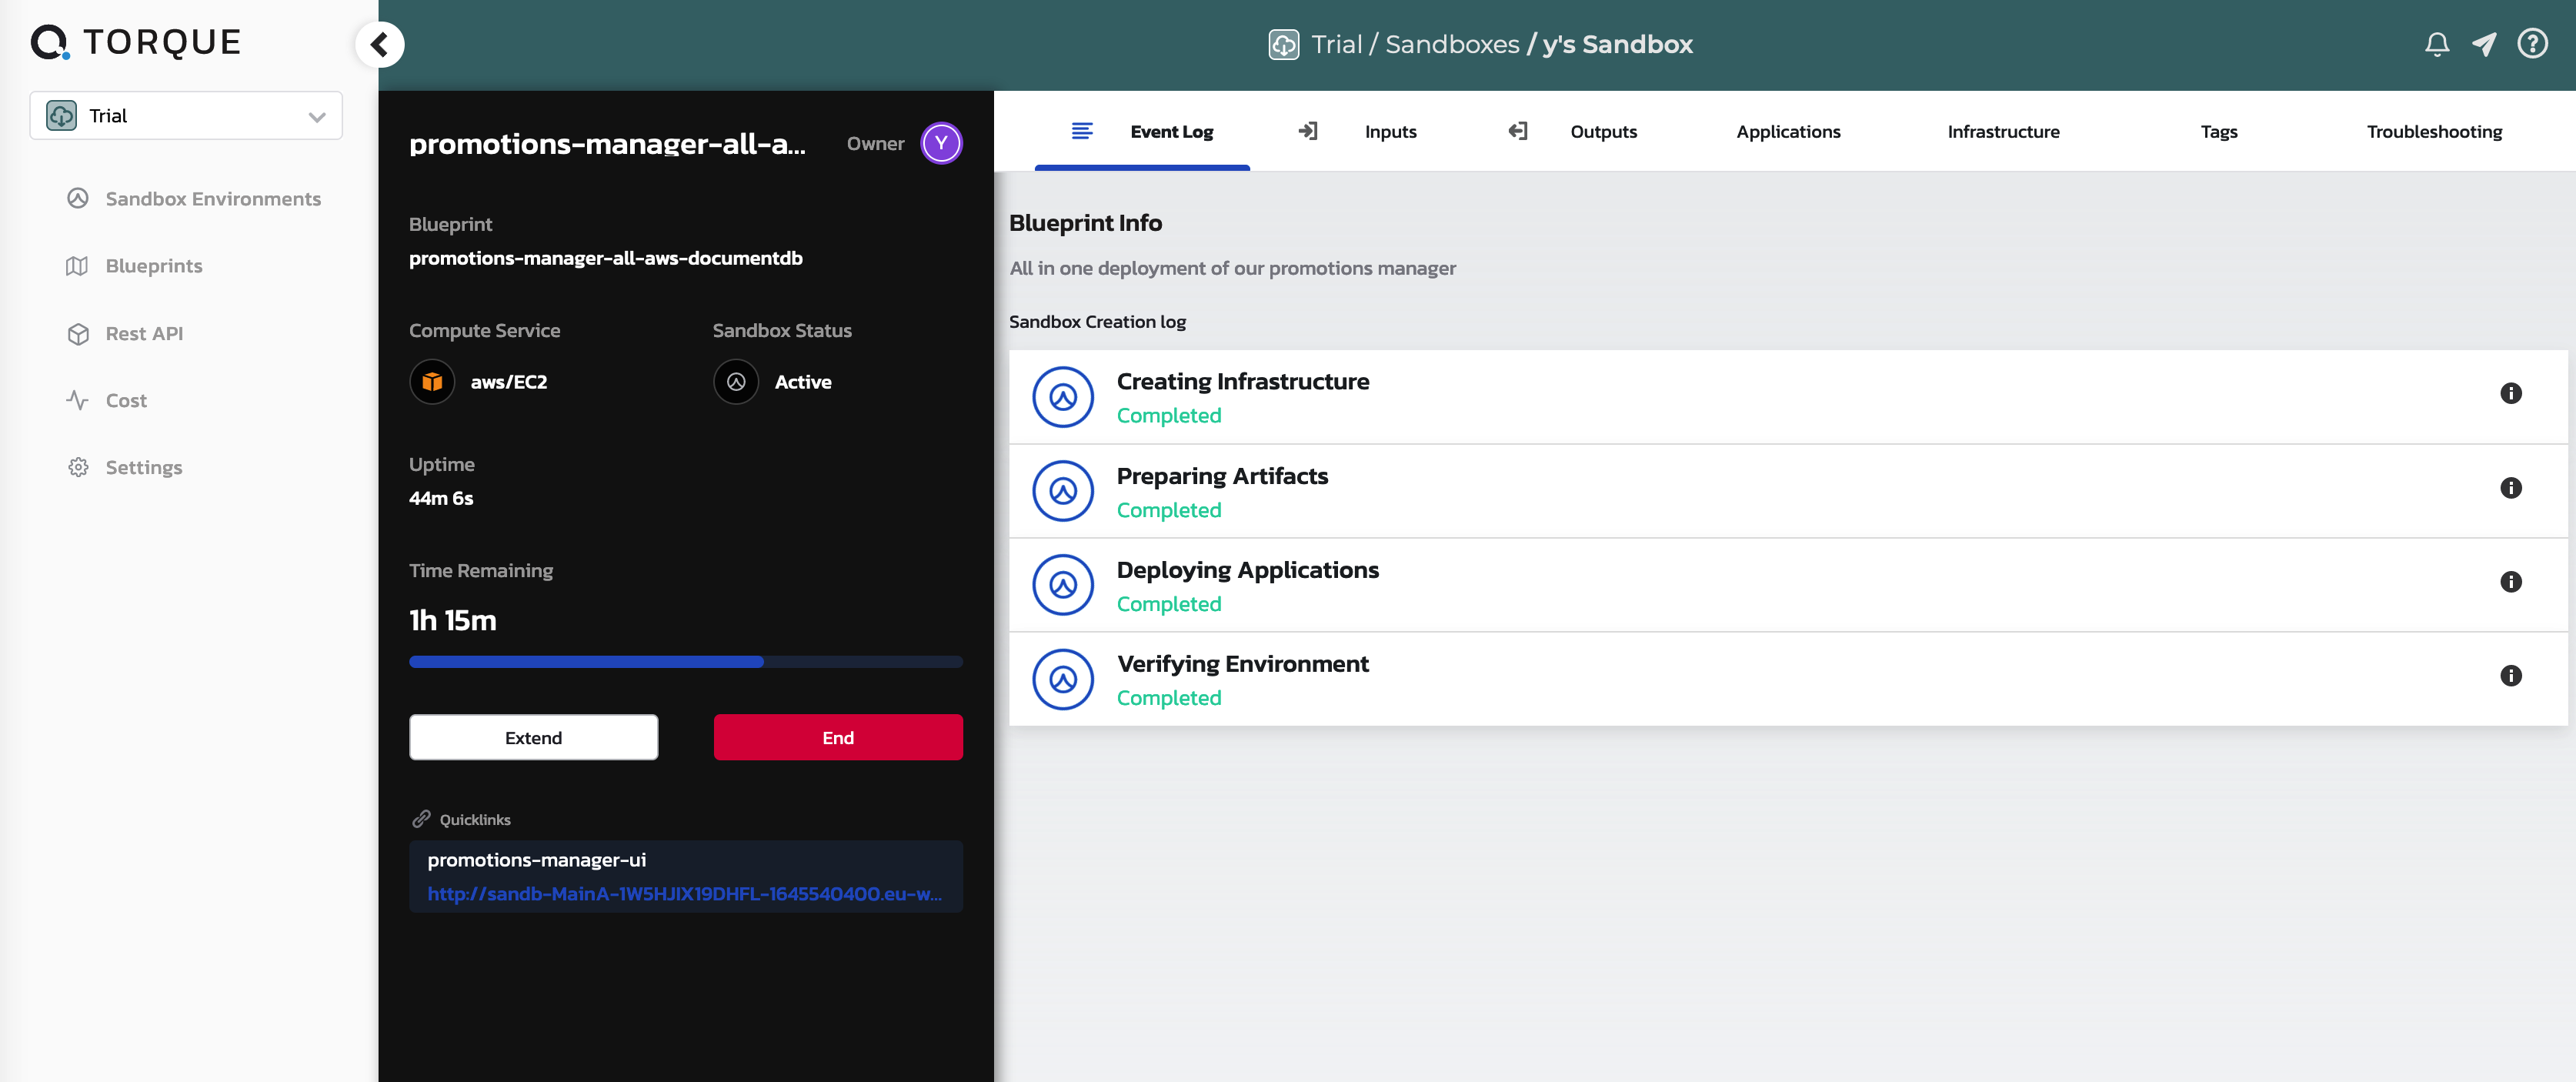Click the Active sandbox status icon
2576x1082 pixels.
[736, 382]
